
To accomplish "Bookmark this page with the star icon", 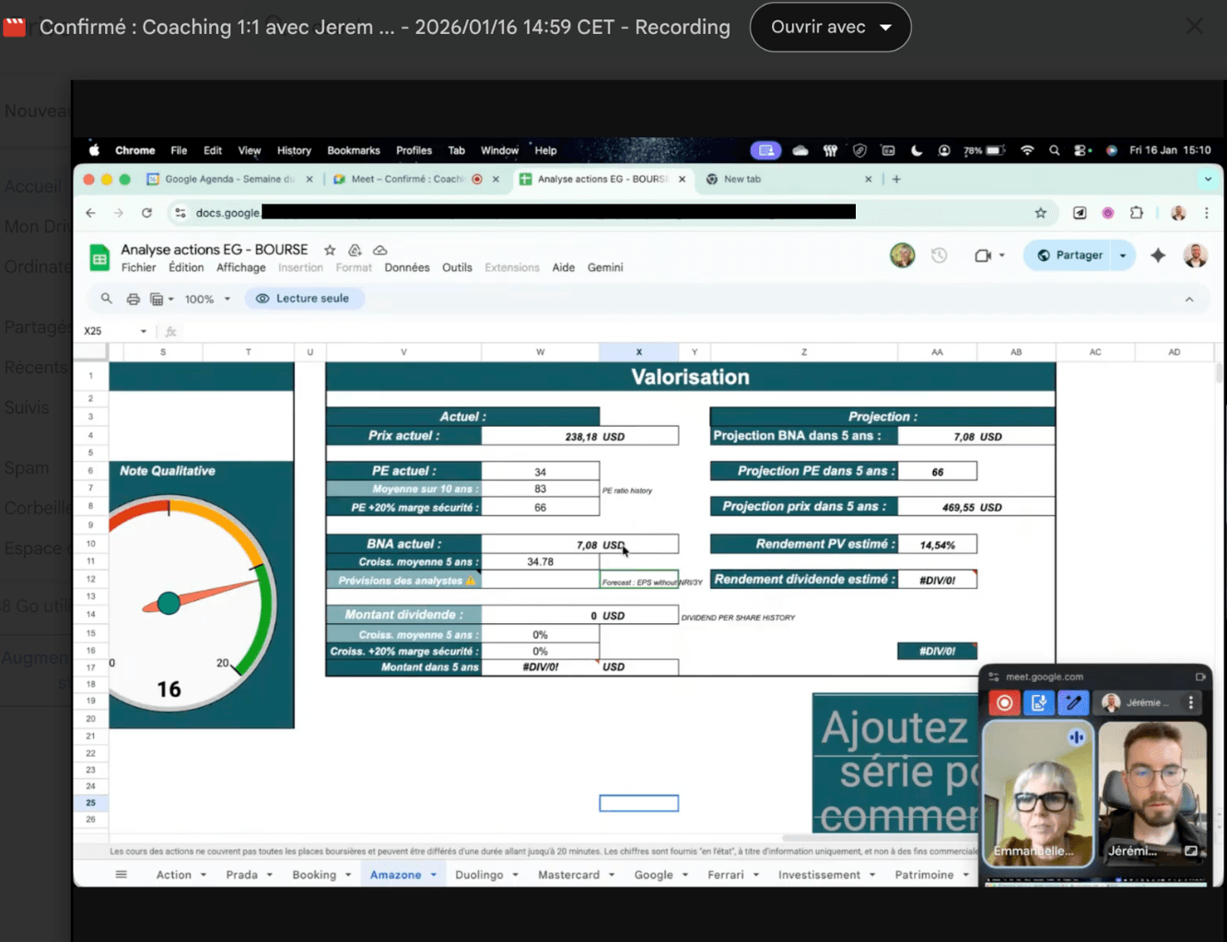I will [x=1041, y=213].
